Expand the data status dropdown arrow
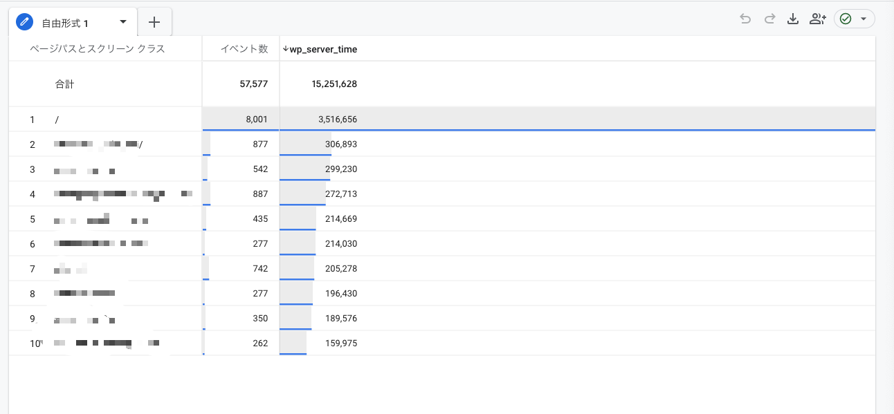This screenshot has width=894, height=414. point(863,19)
